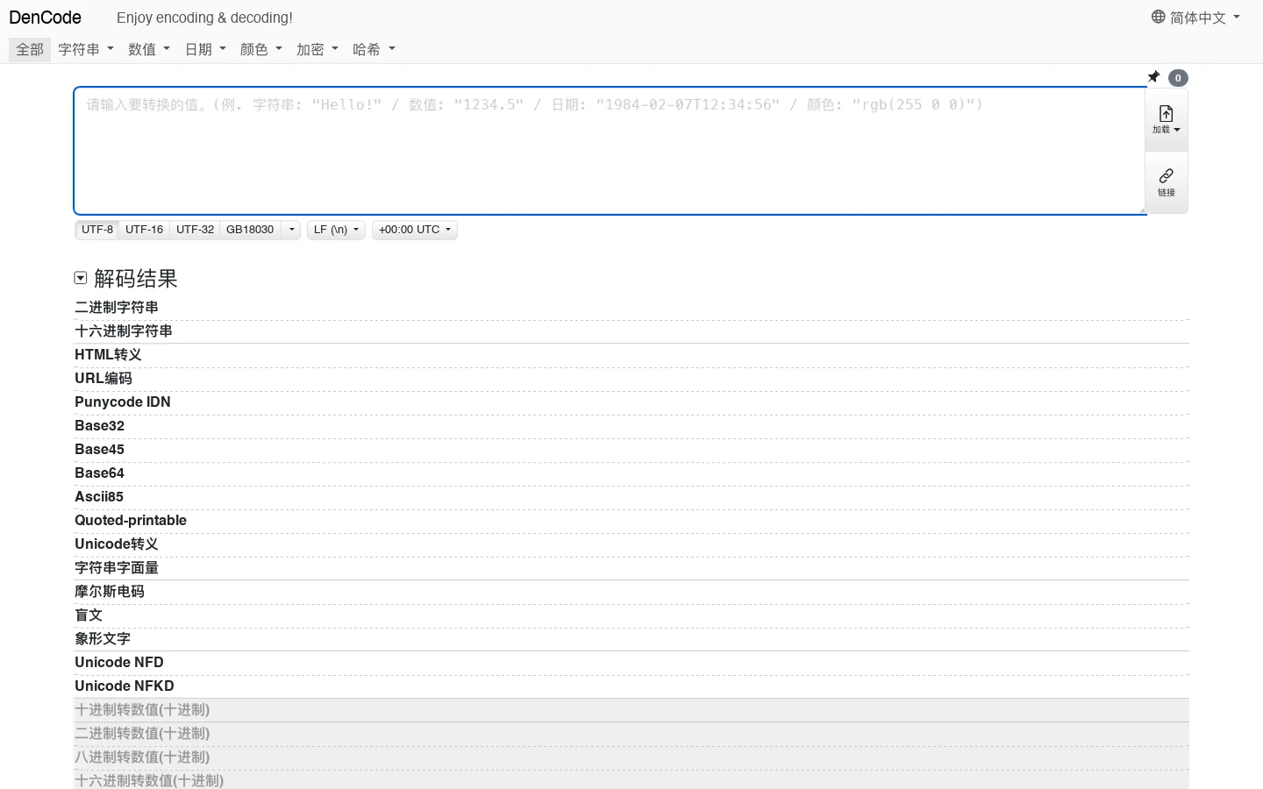Open the 日期 menu
The width and height of the screenshot is (1263, 789).
205,49
